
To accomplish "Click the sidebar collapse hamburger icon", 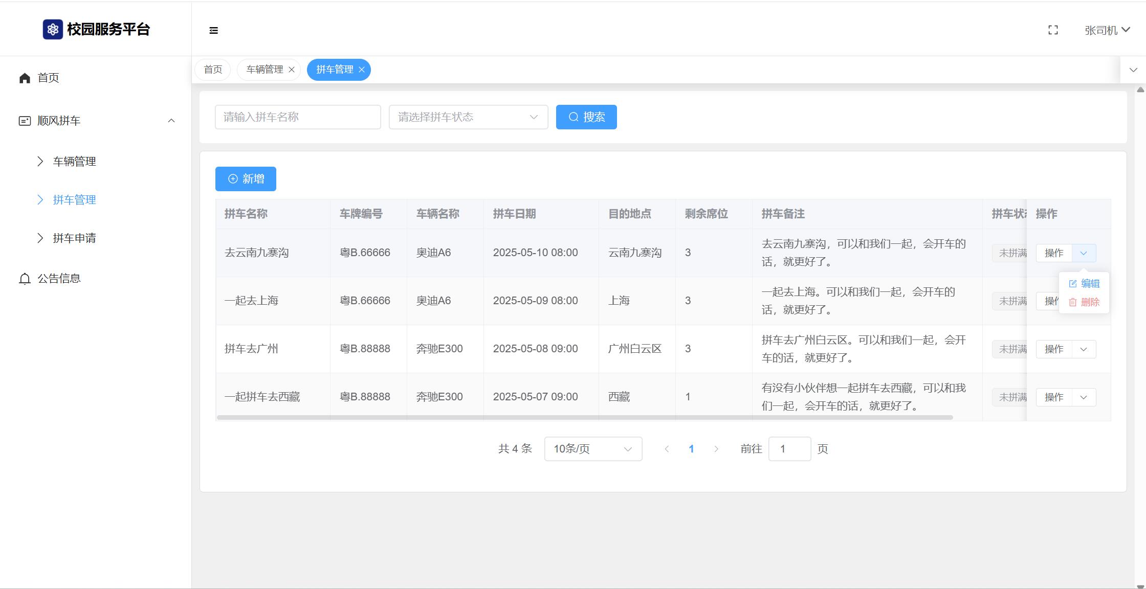I will 214,31.
